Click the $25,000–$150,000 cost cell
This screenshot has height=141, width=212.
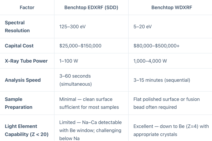[80, 46]
